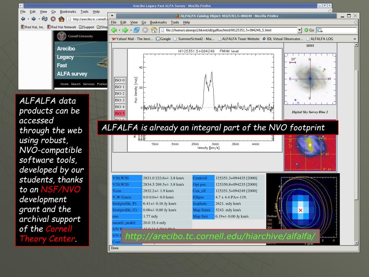Open IDL Virtual Observatory bookmark
The image size is (369, 277).
[x=283, y=39]
